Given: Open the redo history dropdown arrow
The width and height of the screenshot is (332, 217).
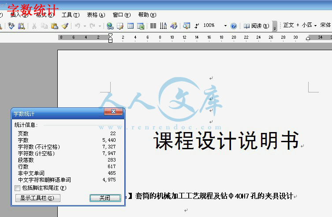Looking at the screenshot, I should pos(100,26).
